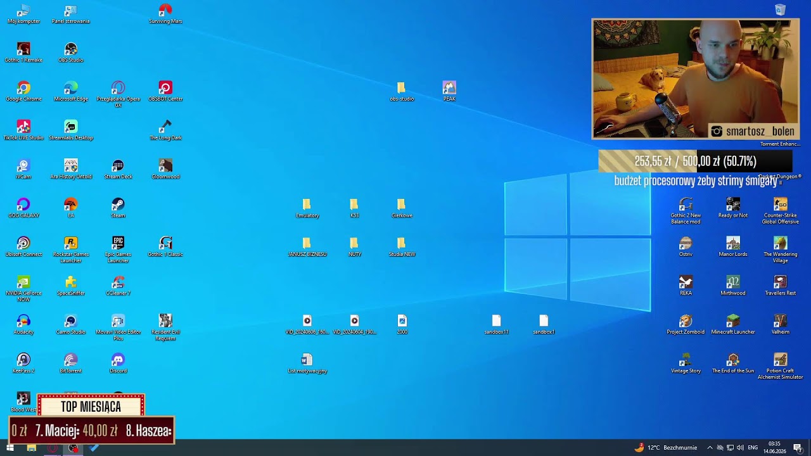811x456 pixels.
Task: Select the Discord desktop shortcut
Action: 118,363
